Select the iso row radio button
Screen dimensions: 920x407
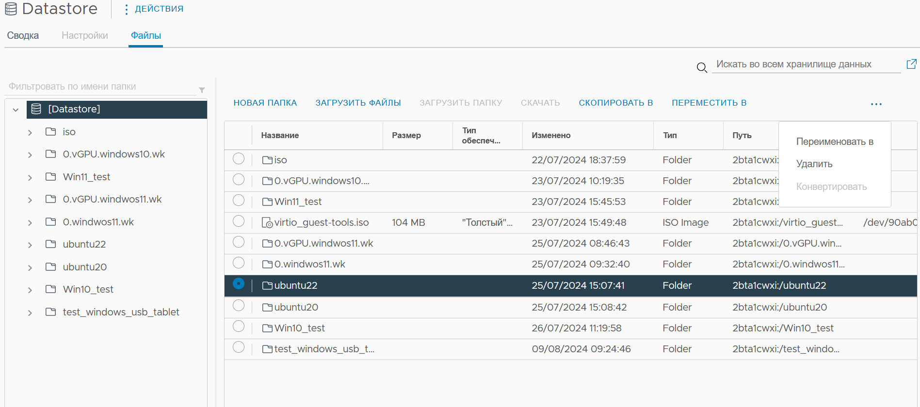pos(239,158)
